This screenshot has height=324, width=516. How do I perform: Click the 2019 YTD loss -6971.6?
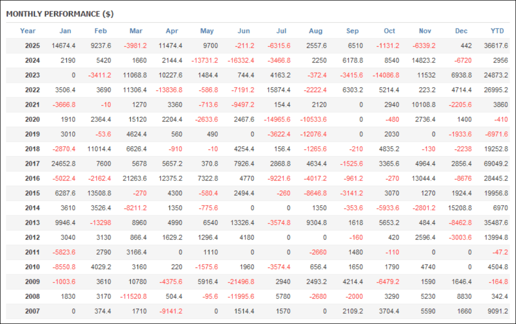(497, 134)
